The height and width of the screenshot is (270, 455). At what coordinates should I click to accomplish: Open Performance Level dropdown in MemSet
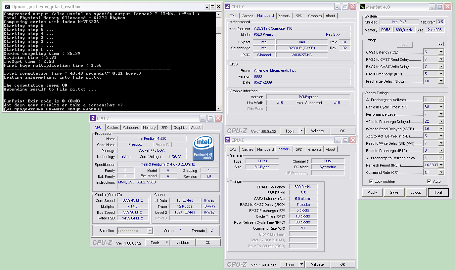441,114
